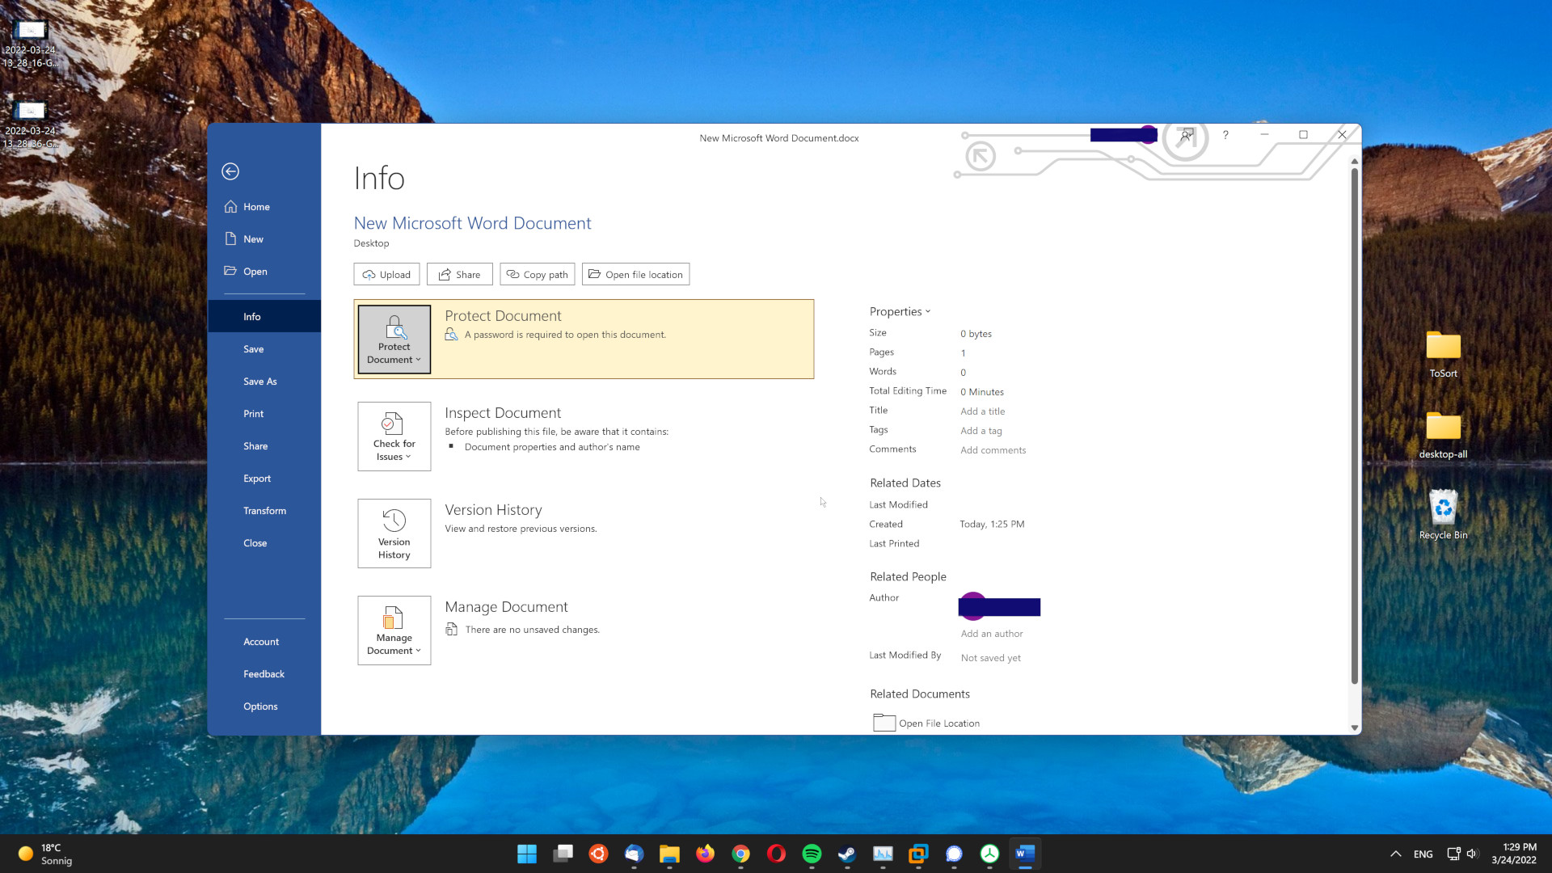The image size is (1552, 873).
Task: Select the 13_28_36 screenshot file on the desktop
Action: coord(31,125)
